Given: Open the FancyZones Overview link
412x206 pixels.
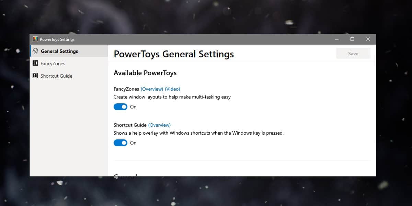Looking at the screenshot, I should (x=152, y=89).
